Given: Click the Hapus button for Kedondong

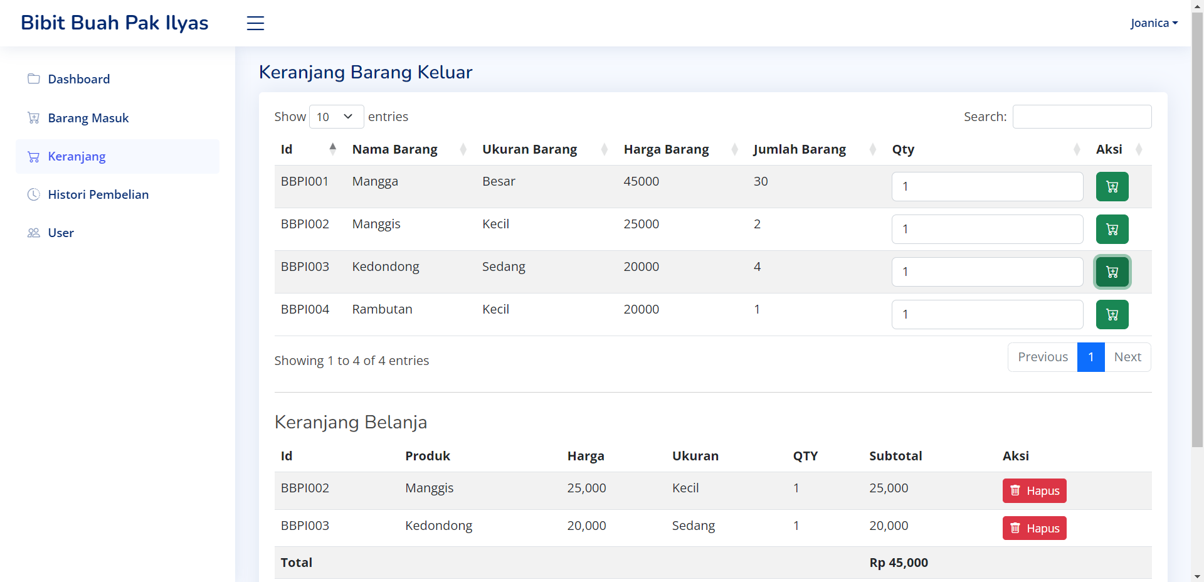Looking at the screenshot, I should click(x=1033, y=528).
